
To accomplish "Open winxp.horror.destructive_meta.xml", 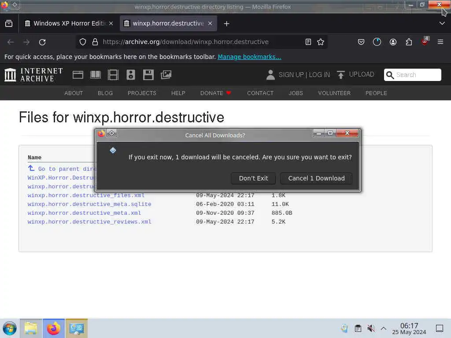I will tap(84, 213).
